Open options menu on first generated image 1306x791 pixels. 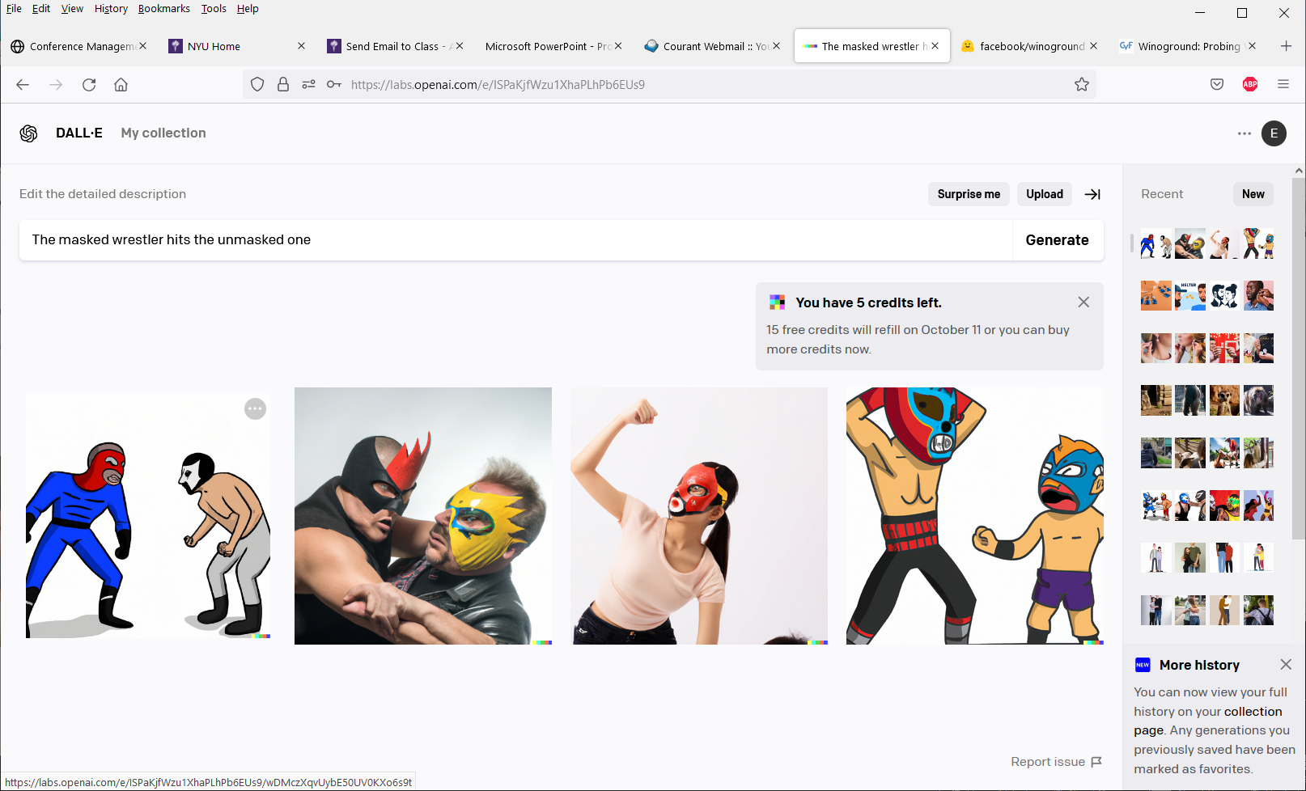click(x=255, y=409)
